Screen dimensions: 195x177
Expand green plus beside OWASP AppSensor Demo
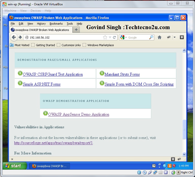coord(45,113)
